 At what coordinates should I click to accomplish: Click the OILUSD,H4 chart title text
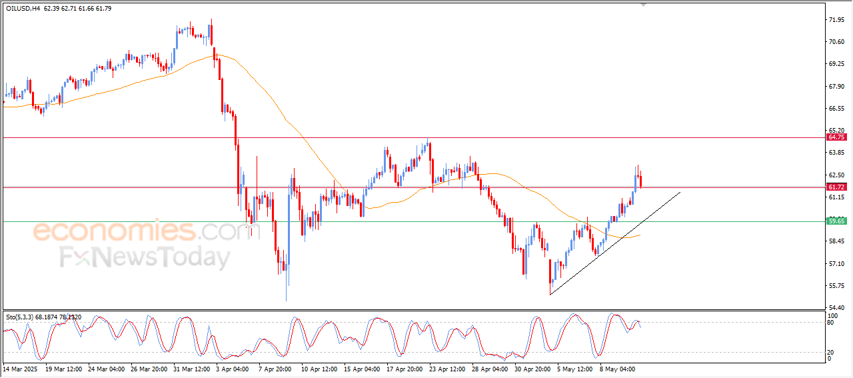(22, 8)
